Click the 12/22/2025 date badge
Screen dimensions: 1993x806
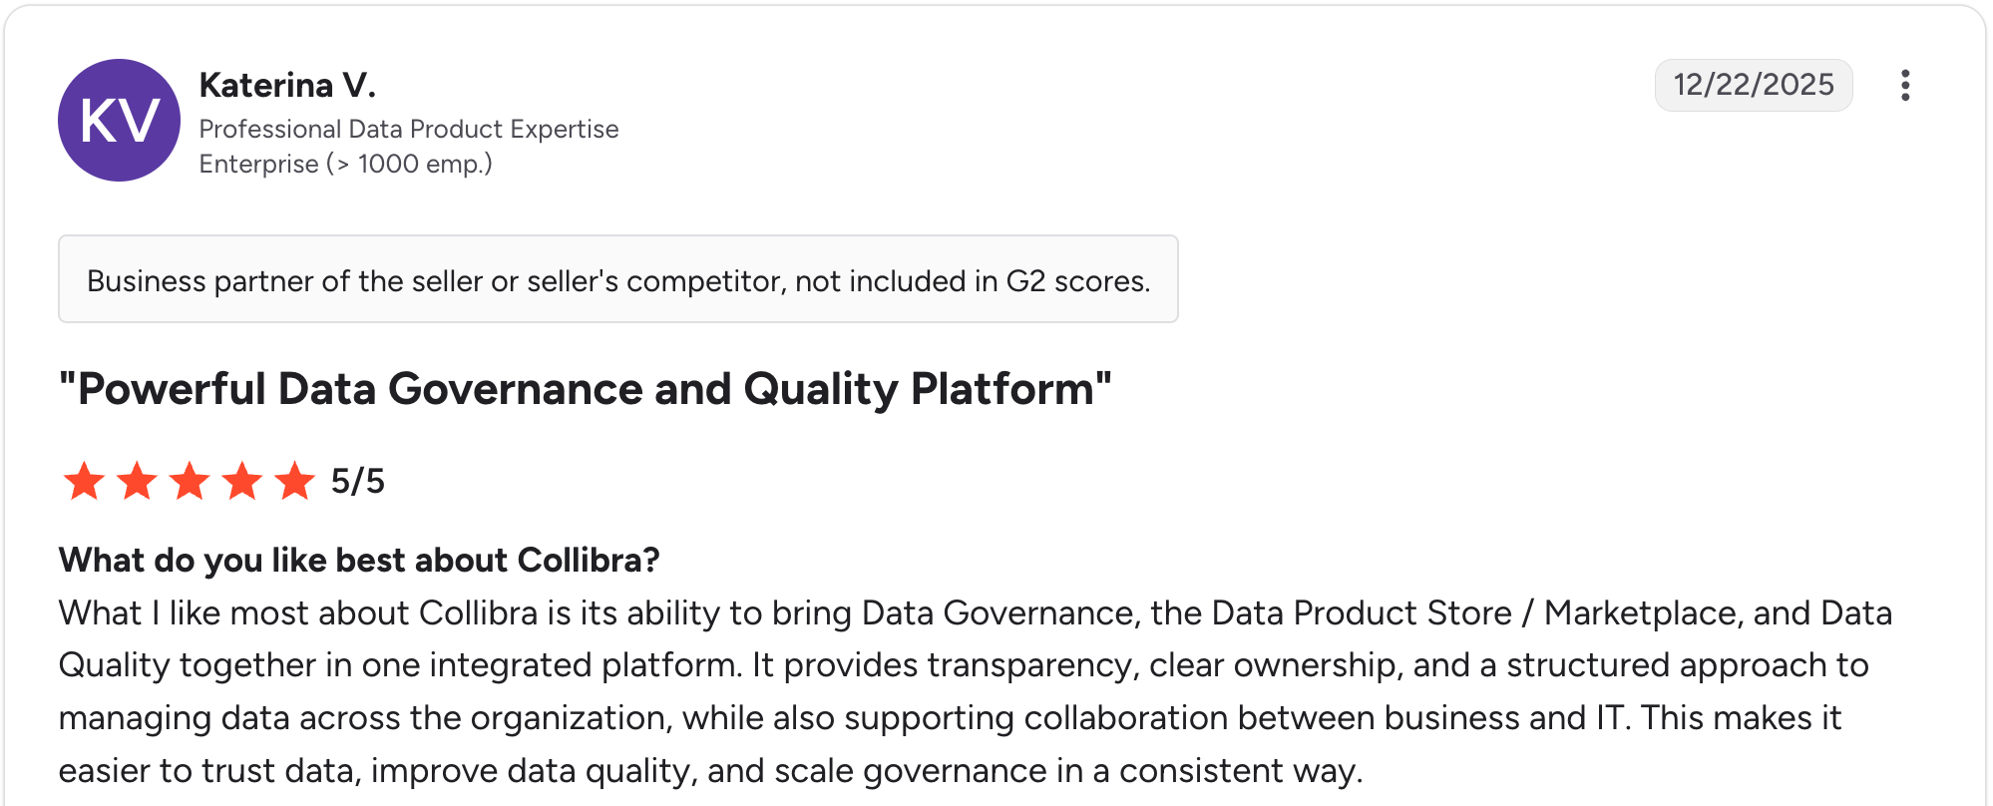[1754, 85]
